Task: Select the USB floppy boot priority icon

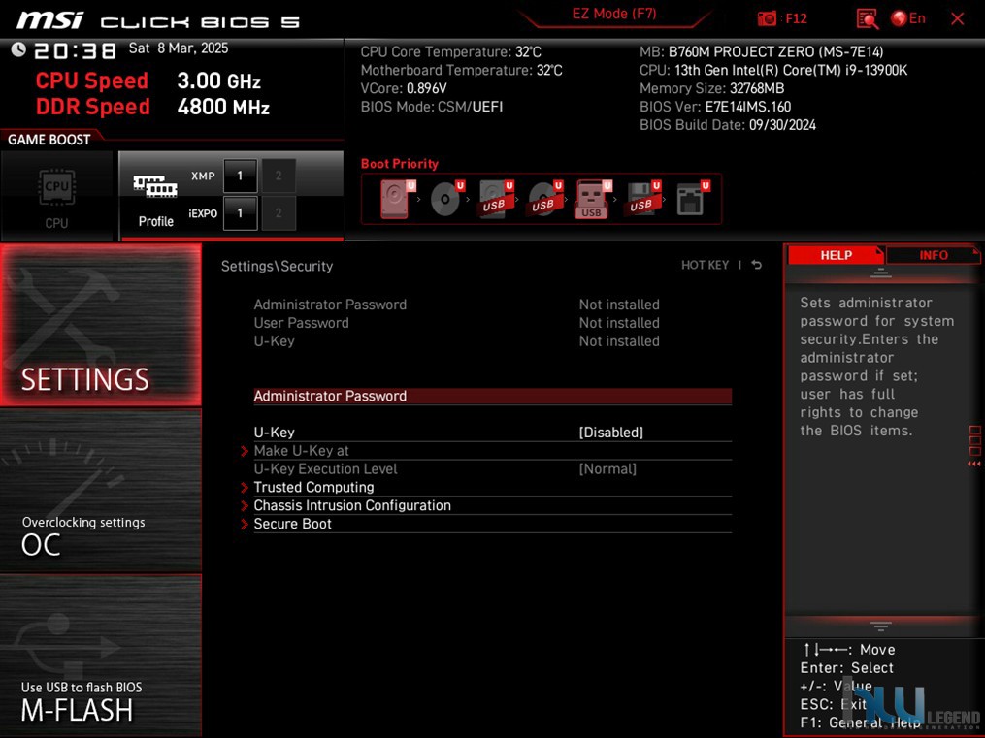Action: click(642, 198)
